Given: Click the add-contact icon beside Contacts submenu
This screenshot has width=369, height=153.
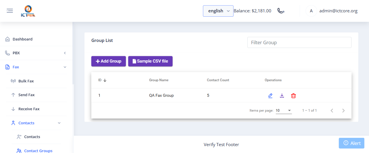Looking at the screenshot, I should (19, 137).
